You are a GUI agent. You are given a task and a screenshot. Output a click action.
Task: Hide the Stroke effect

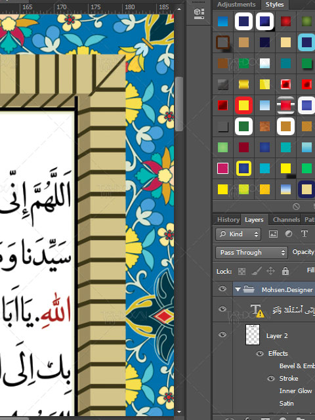coord(271,379)
